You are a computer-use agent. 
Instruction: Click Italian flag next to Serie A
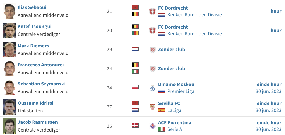[x=162, y=130]
